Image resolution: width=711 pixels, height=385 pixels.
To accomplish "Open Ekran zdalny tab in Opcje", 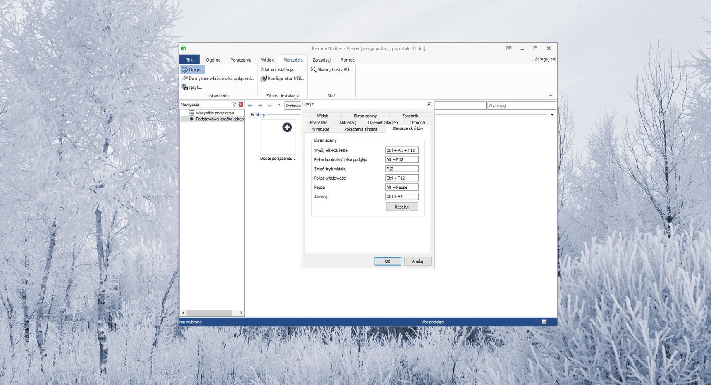I will [365, 116].
